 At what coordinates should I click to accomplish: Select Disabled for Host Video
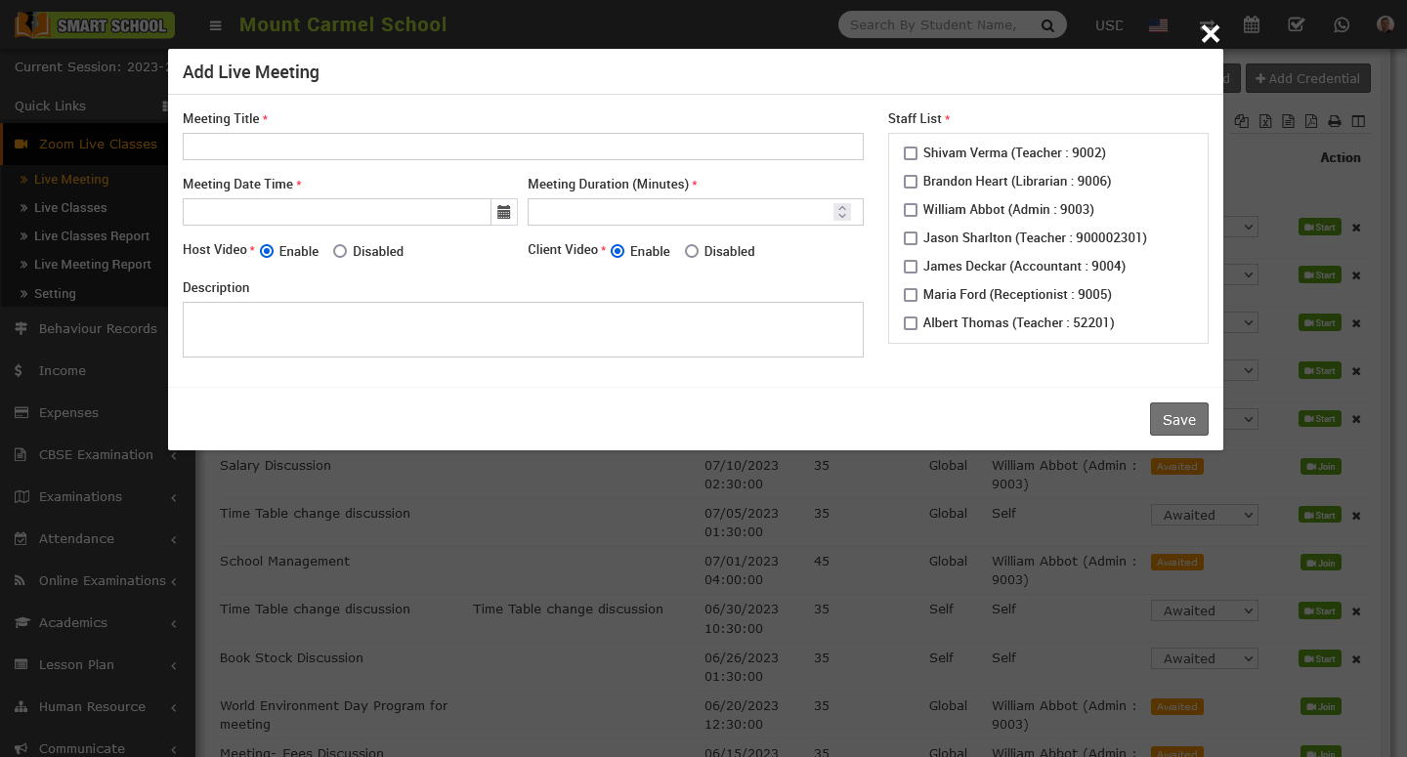[340, 251]
